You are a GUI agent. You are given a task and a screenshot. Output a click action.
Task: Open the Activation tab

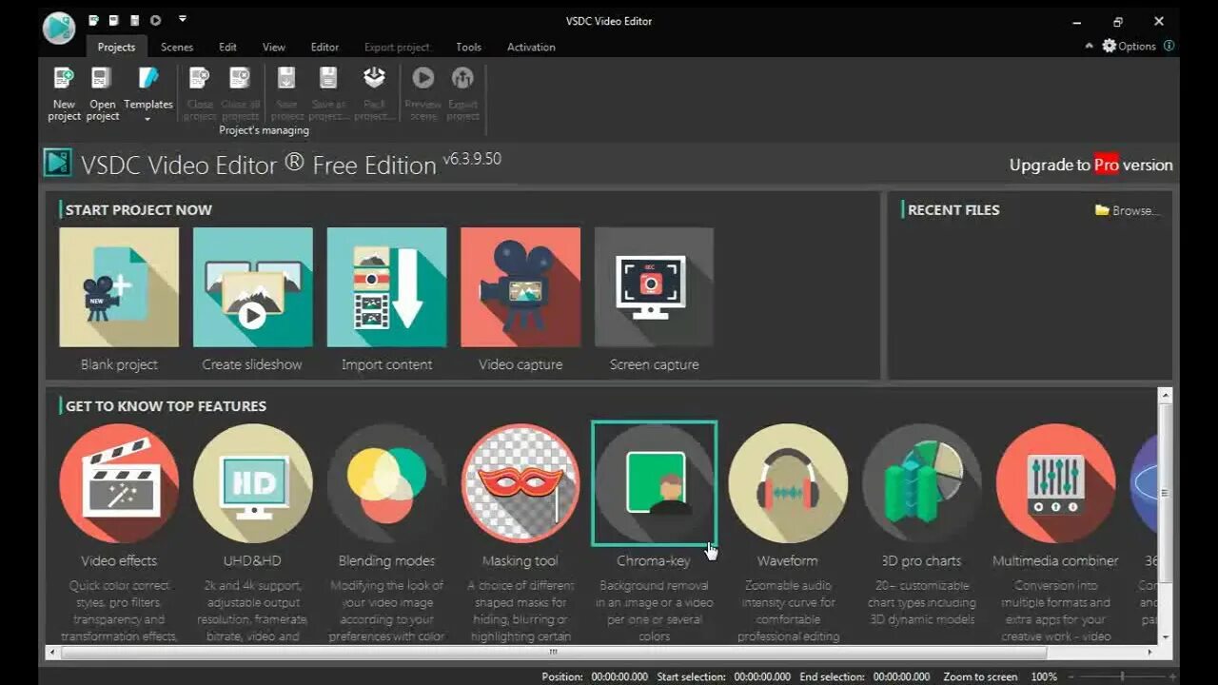pyautogui.click(x=531, y=47)
